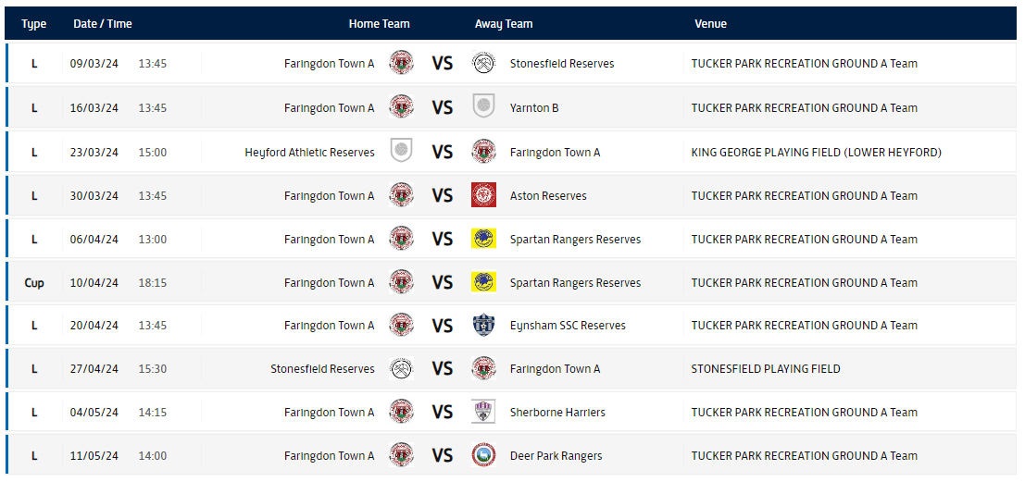
Task: Click the Type column header
Action: [34, 23]
